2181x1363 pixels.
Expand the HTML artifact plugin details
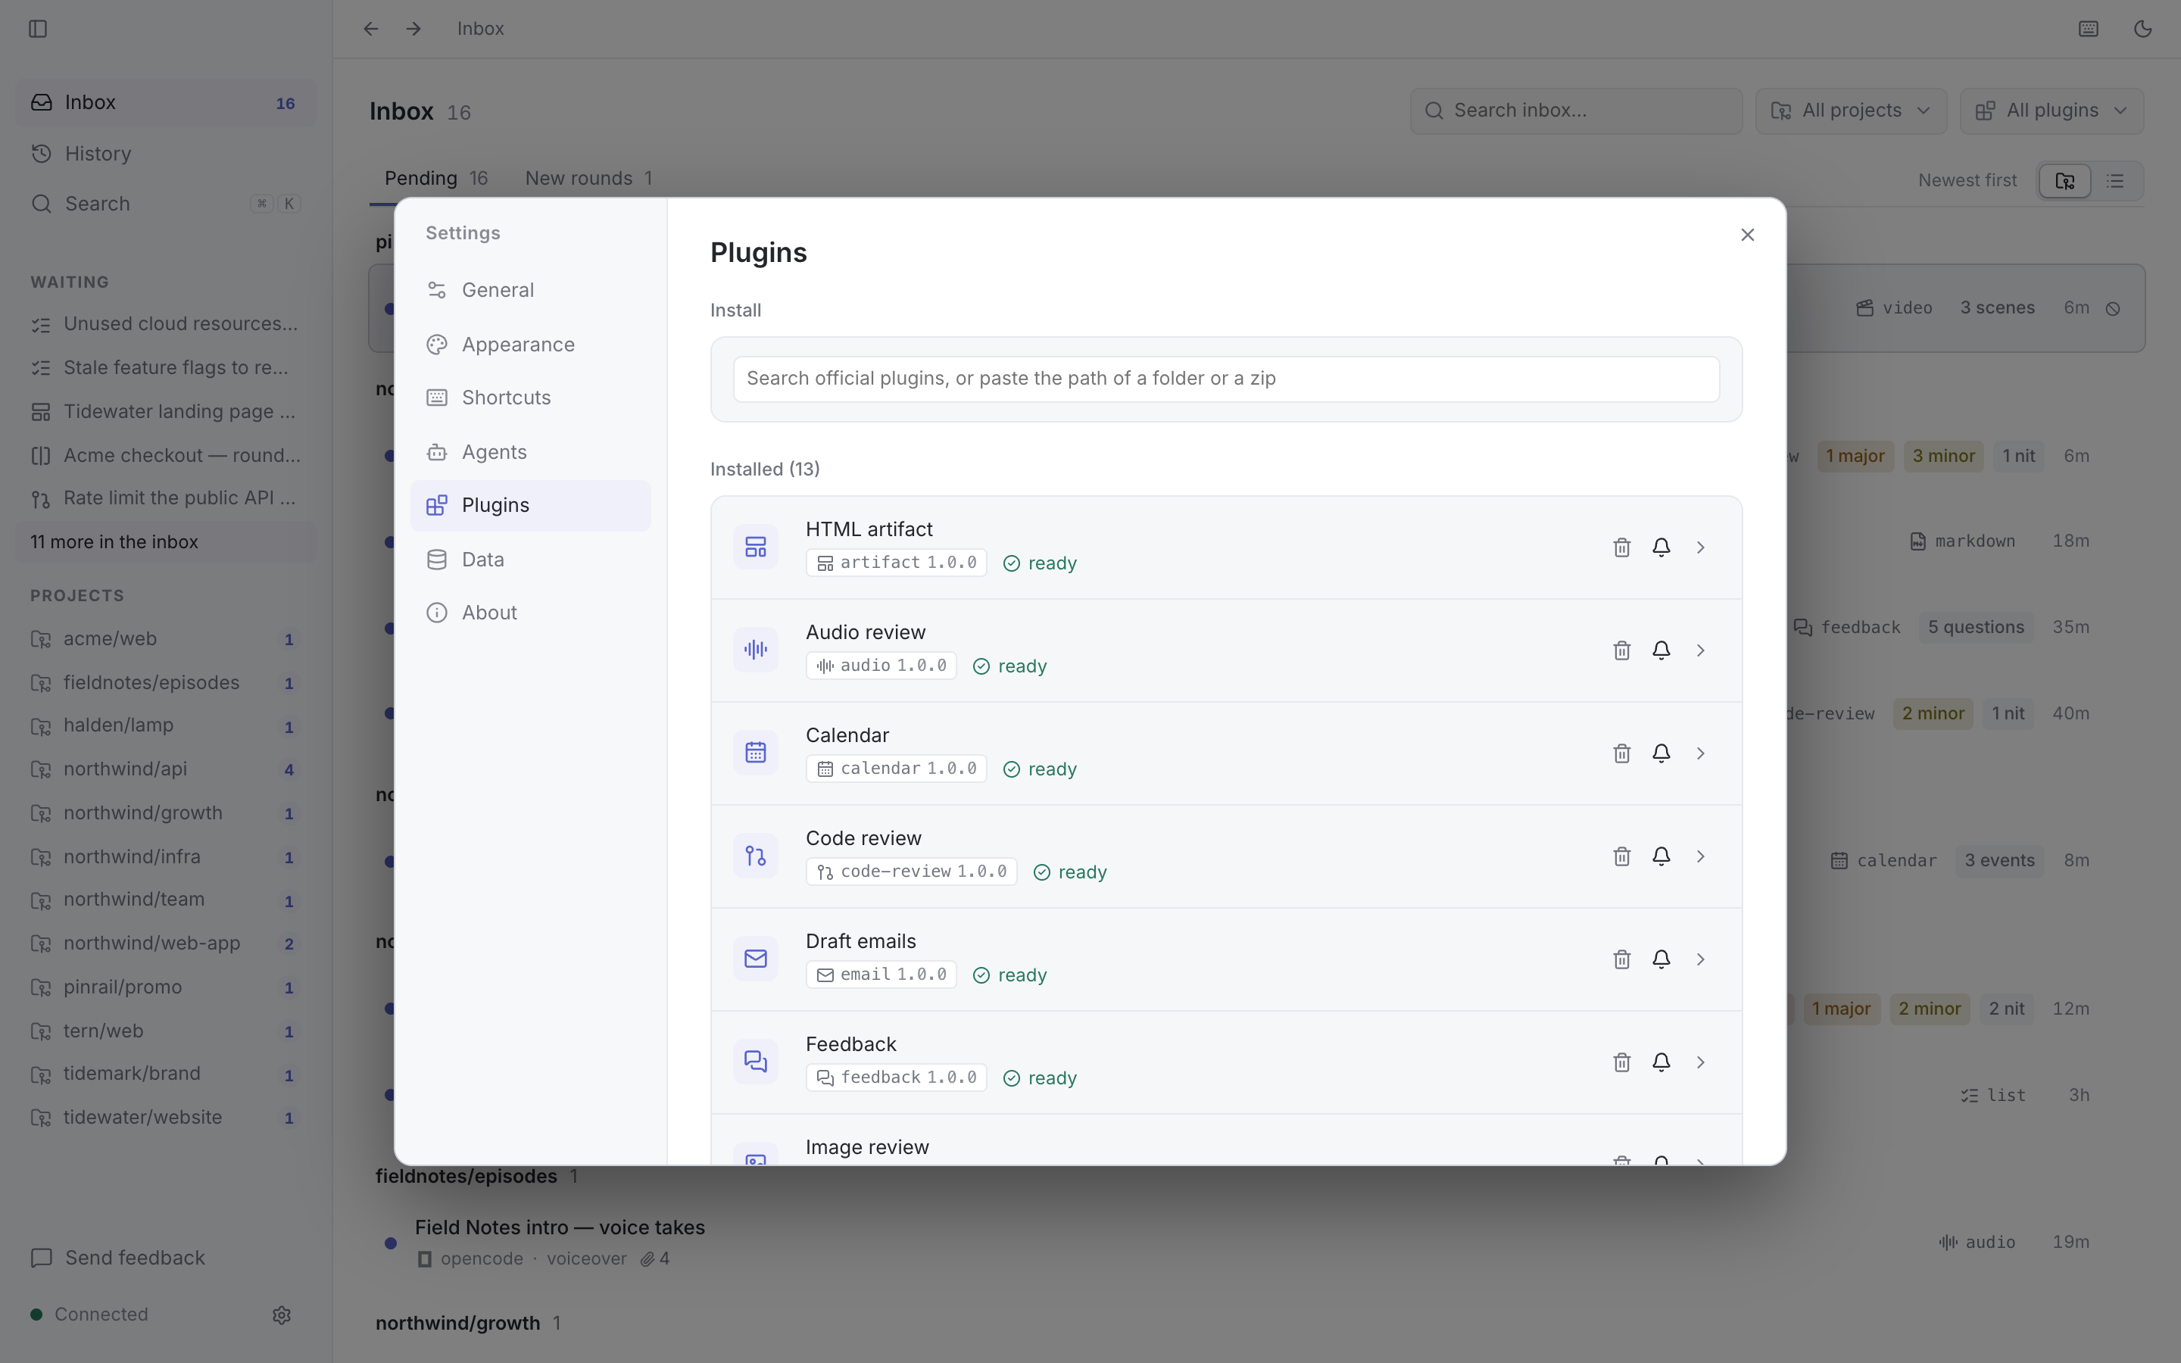point(1701,547)
